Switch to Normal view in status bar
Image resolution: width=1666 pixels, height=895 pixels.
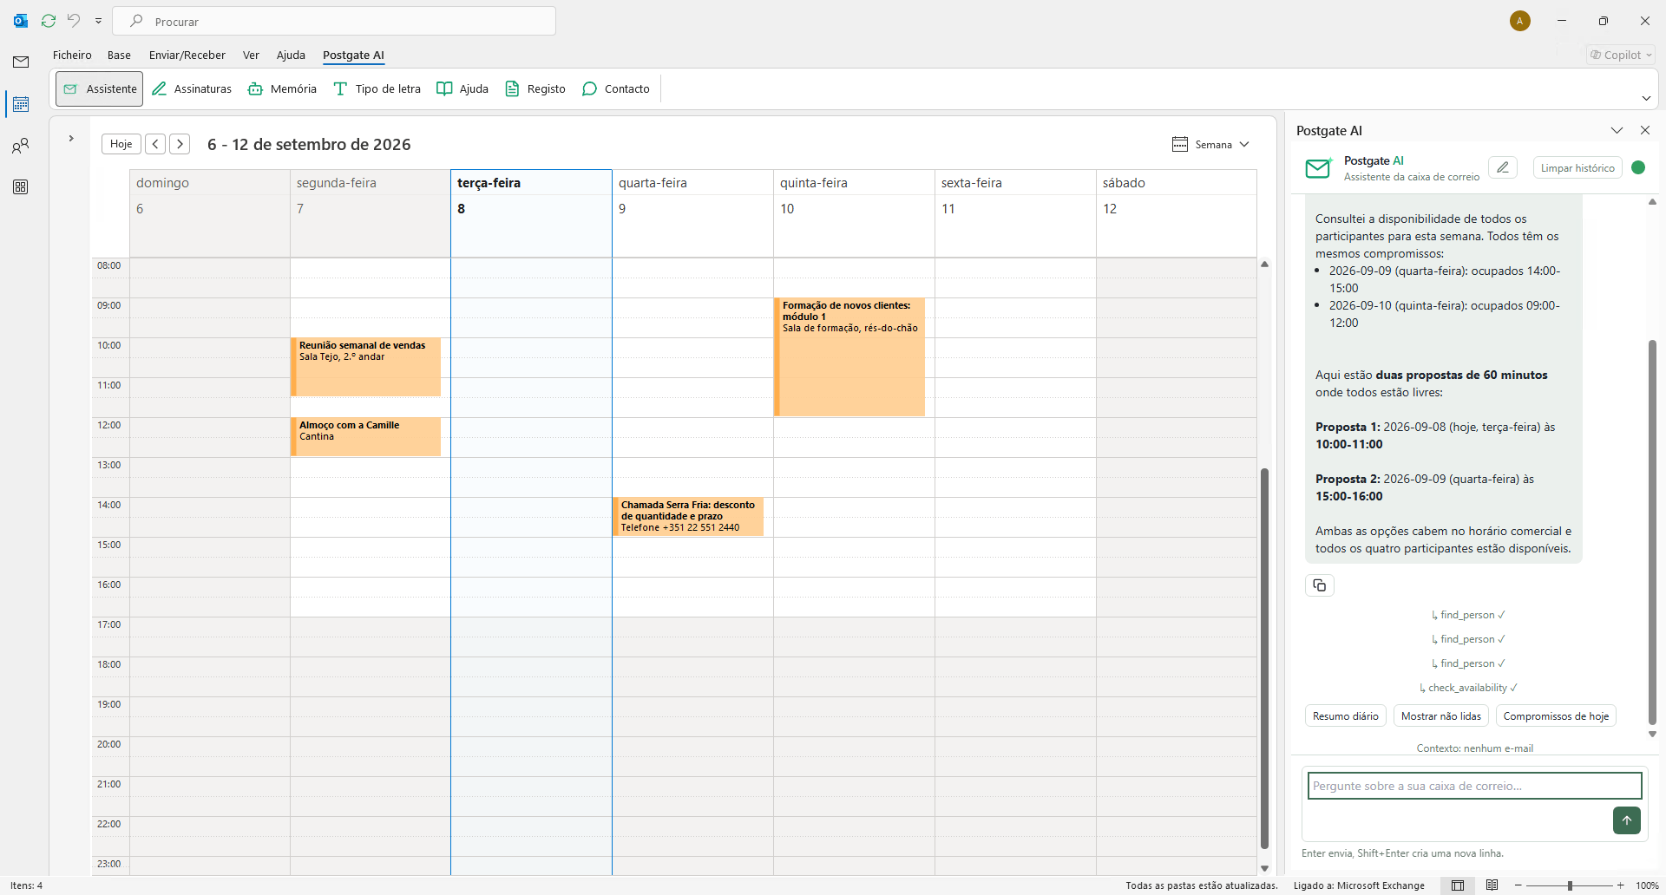(1458, 885)
